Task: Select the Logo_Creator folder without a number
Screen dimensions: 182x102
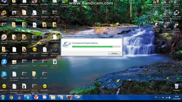Action: pyautogui.click(x=55, y=26)
